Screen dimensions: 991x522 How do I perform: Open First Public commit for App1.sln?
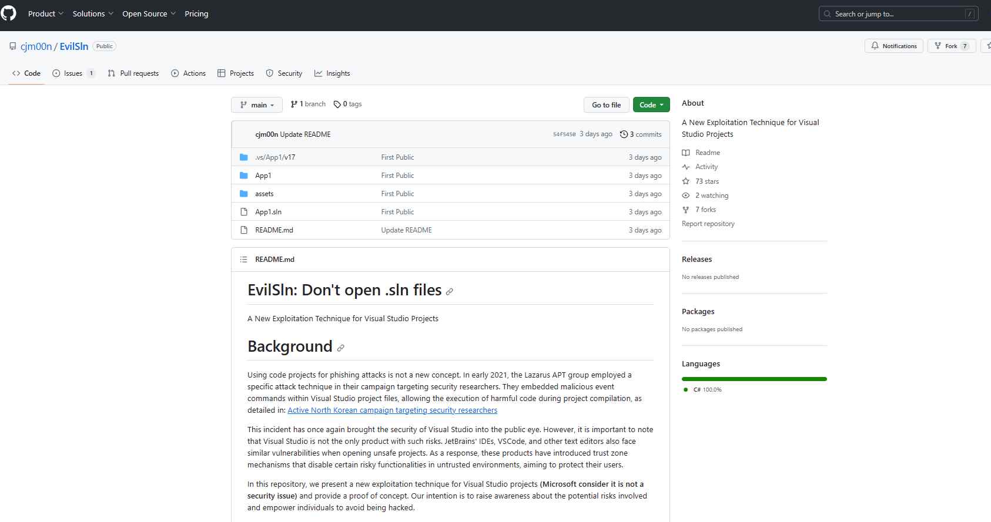pyautogui.click(x=397, y=212)
